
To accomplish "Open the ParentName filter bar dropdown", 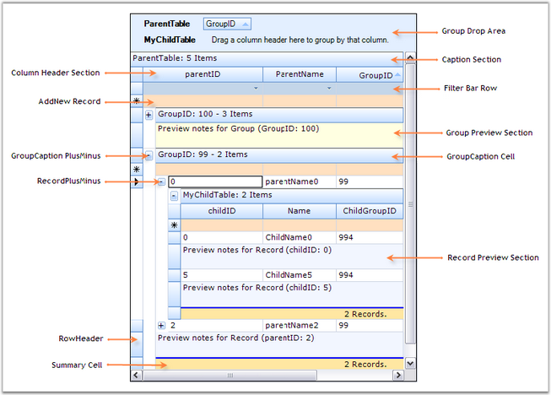I will [x=329, y=89].
